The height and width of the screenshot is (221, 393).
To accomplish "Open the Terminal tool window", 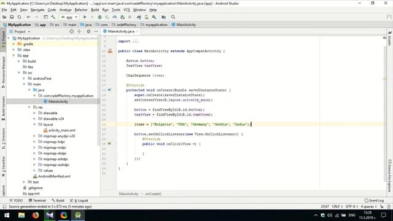I will (x=37, y=201).
